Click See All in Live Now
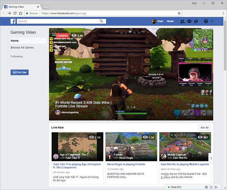 (204, 128)
